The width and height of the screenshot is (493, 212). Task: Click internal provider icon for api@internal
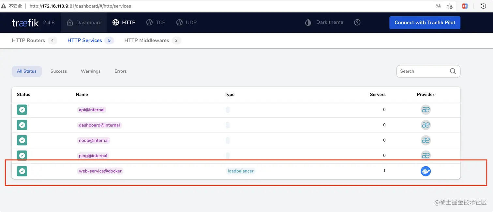pos(426,110)
